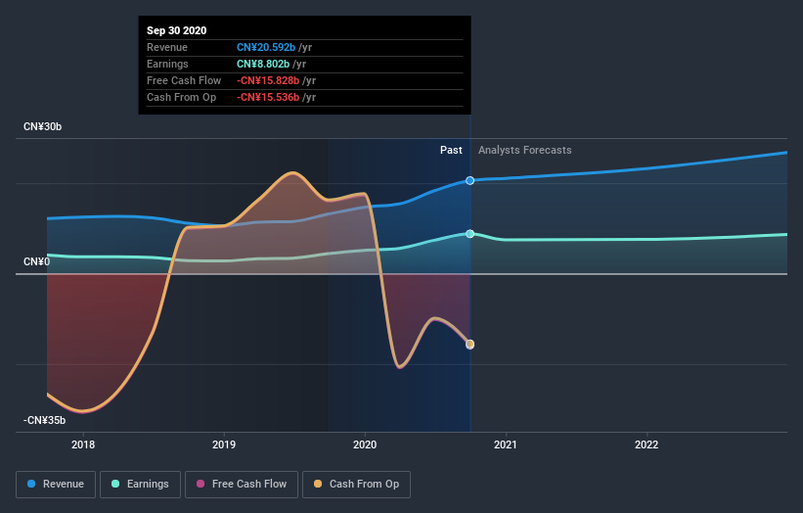Click the -CN¥15.828b free cash flow value
The height and width of the screenshot is (513, 803).
tap(268, 80)
